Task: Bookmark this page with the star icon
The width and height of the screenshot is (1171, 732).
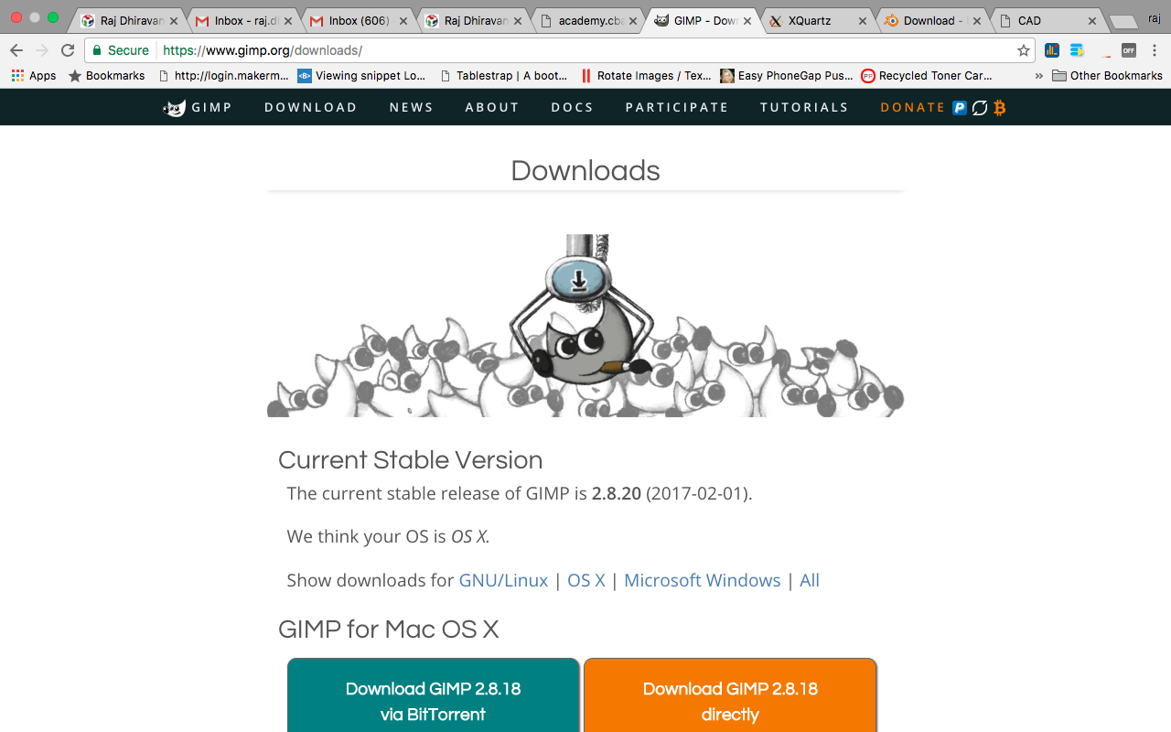Action: coord(1024,50)
